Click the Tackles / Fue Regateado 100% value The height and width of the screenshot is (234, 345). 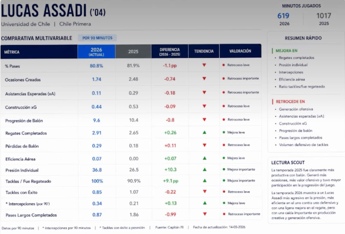[97, 181]
